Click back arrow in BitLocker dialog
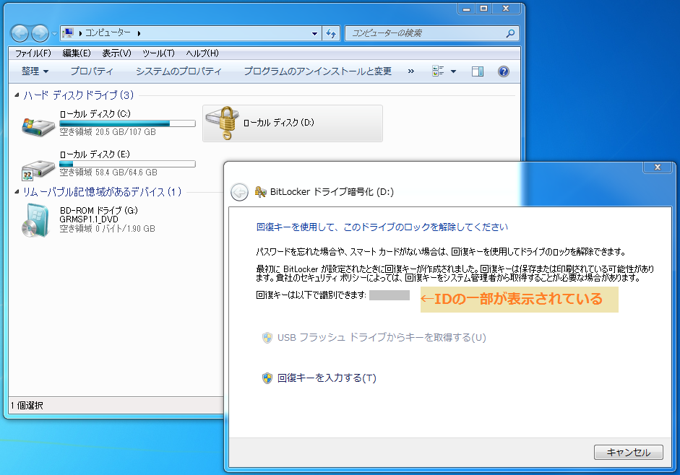 239,192
